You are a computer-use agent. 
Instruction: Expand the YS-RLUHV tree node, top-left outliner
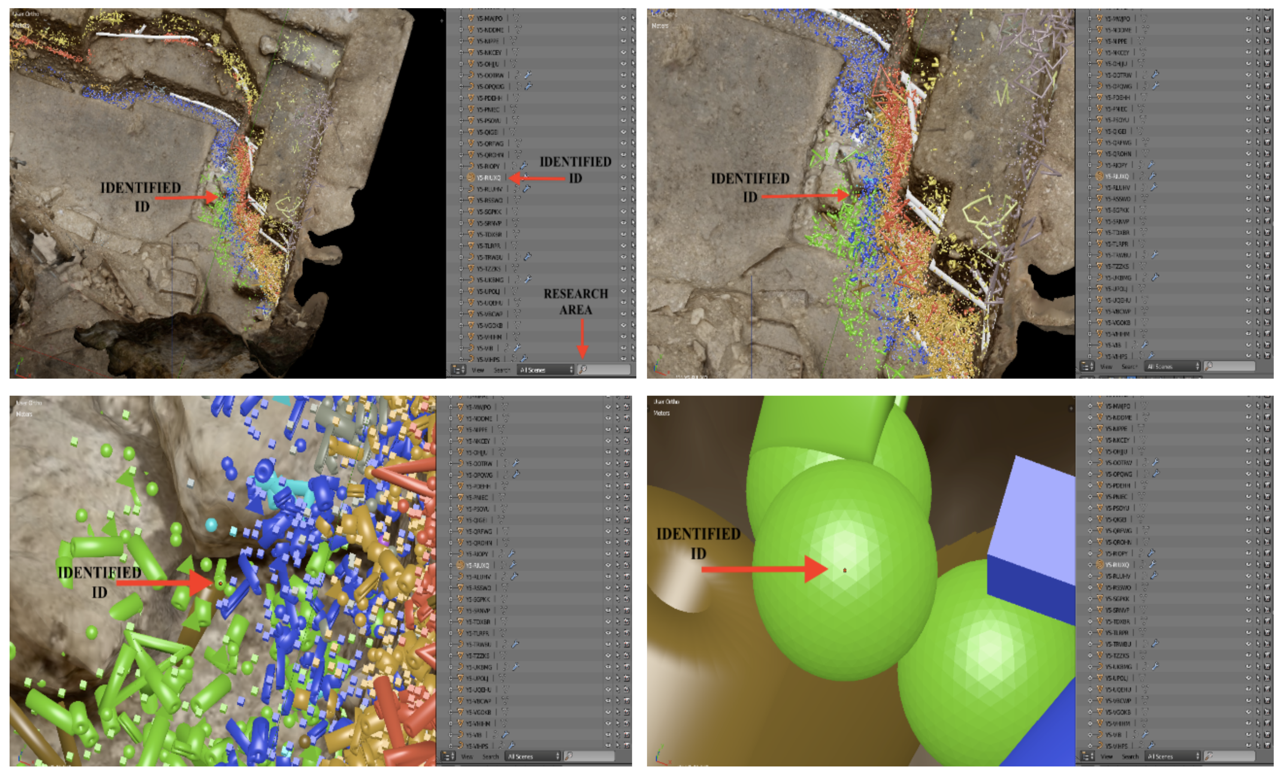pos(461,189)
